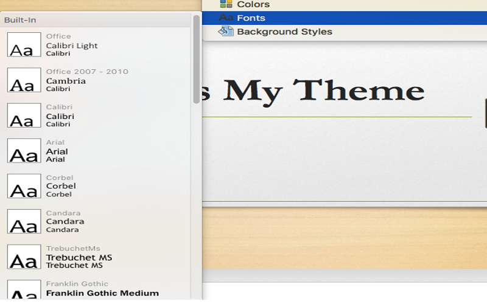Choose the Calibri theme font thumbnail
The image size is (487, 304).
point(24,116)
